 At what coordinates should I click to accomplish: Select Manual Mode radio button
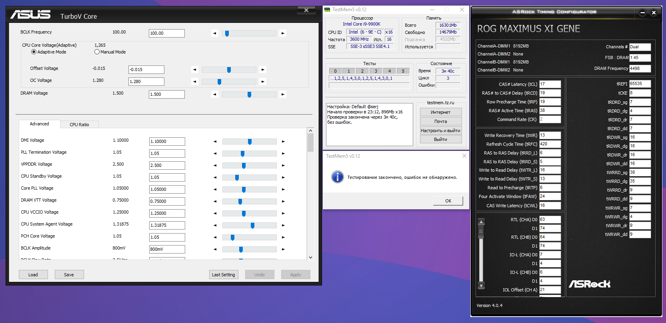97,52
